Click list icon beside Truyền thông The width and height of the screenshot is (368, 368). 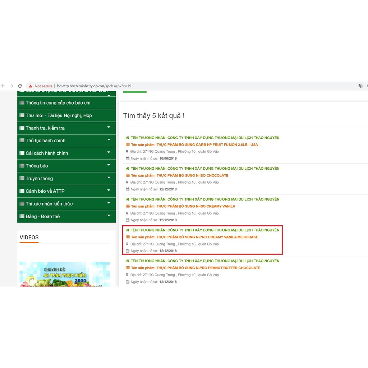tap(22, 178)
